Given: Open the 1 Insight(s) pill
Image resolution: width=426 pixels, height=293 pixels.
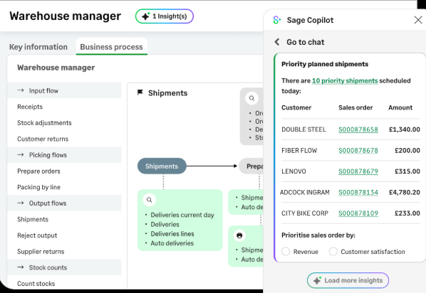Looking at the screenshot, I should (165, 16).
